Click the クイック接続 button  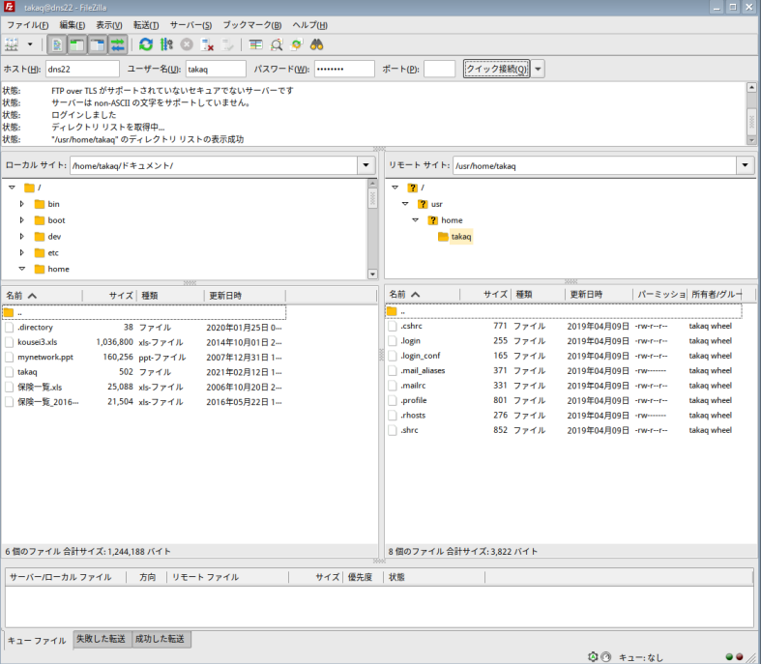point(496,69)
